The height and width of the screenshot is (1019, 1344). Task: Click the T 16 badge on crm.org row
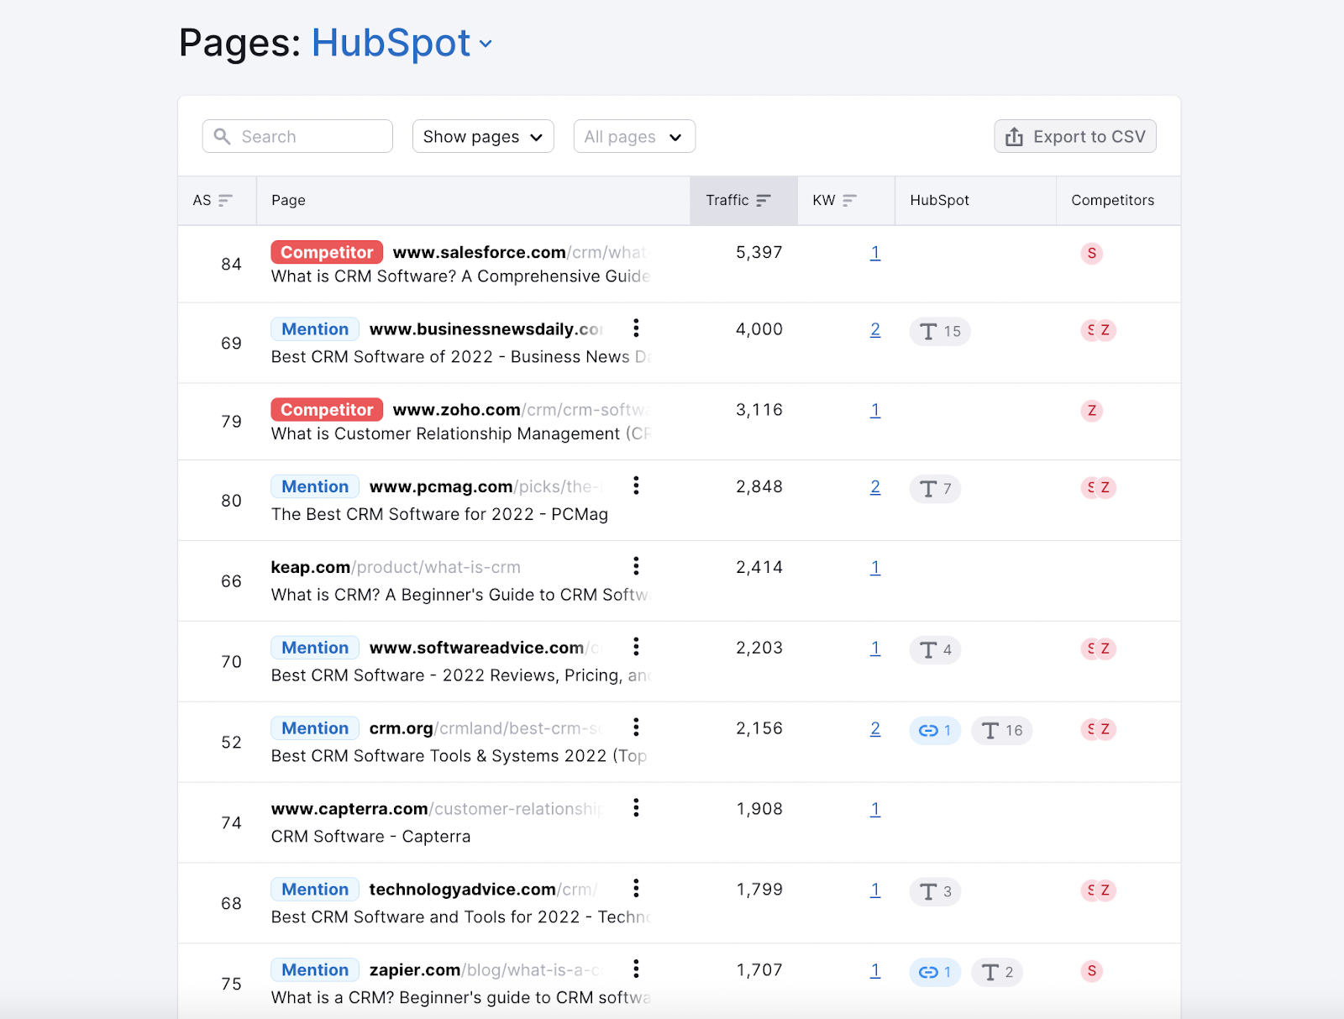tap(1001, 731)
